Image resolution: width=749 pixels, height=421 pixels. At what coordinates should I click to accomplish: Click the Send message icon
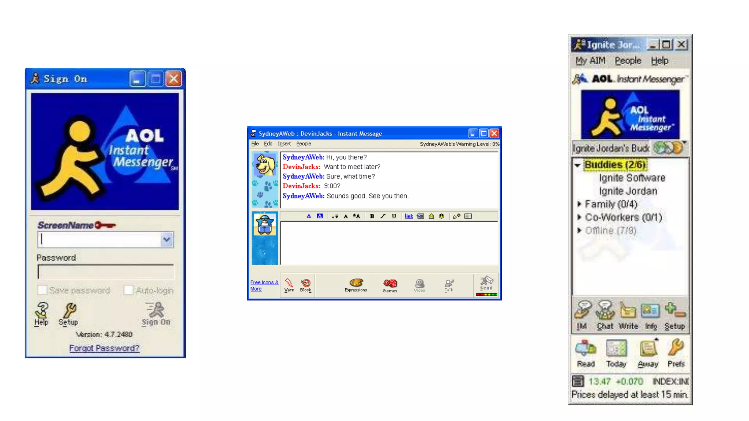click(486, 282)
